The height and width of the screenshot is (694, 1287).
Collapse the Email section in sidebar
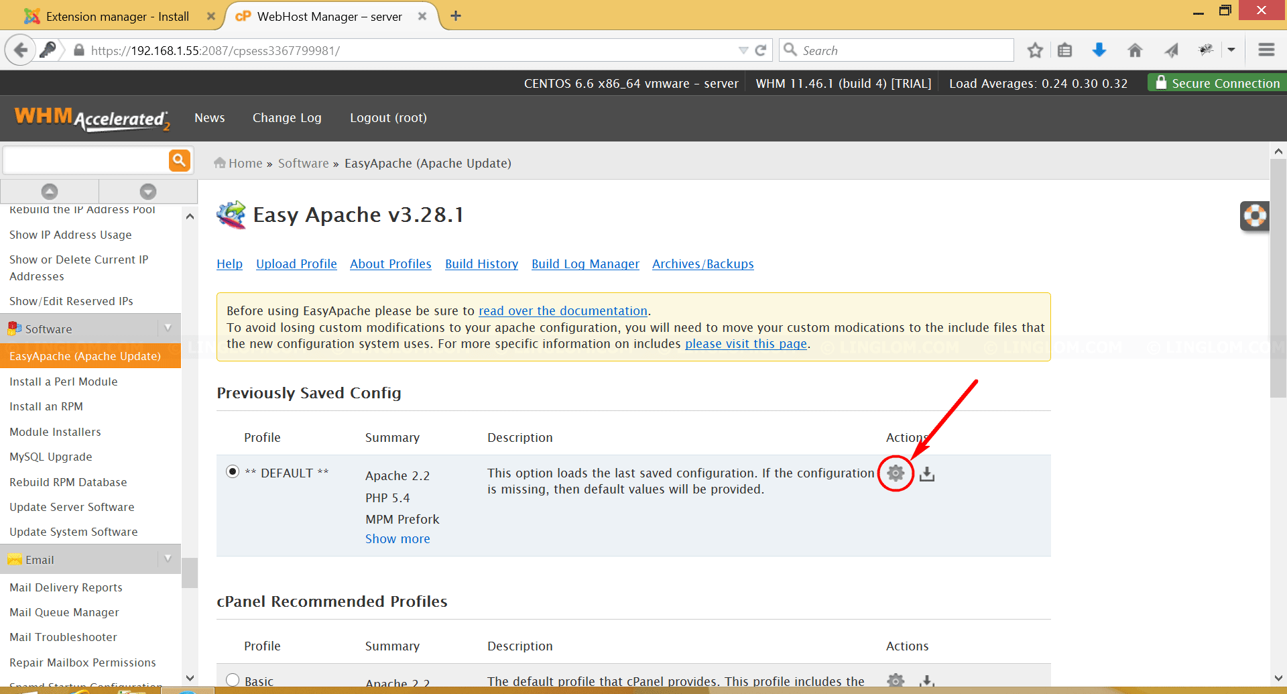[168, 559]
